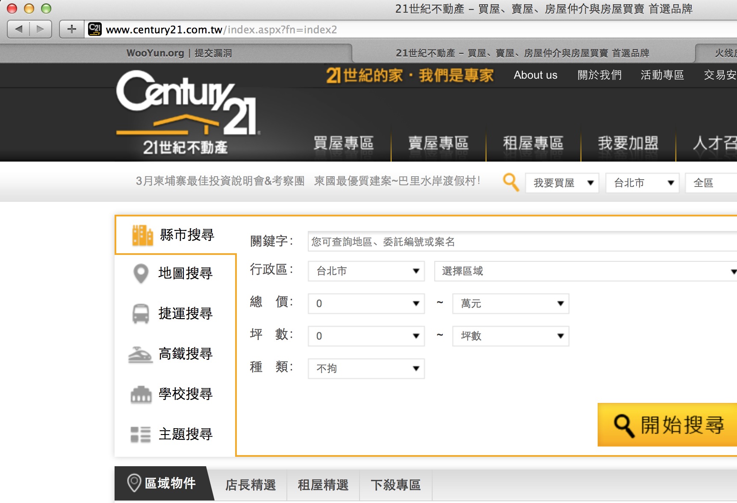Select the 主題搜尋 search mode
Screen dimensions: 737x503
(x=175, y=434)
